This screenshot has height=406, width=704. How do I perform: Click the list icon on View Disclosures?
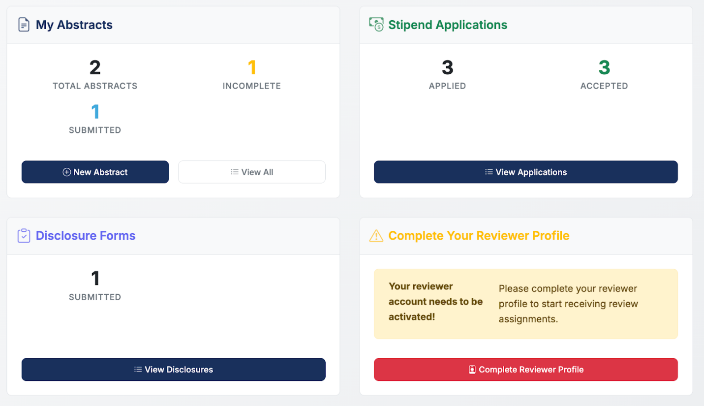tap(138, 370)
